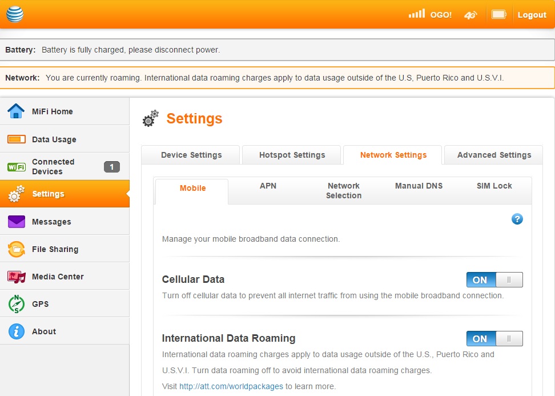Open File Sharing from sidebar
The image size is (555, 396).
pyautogui.click(x=65, y=249)
